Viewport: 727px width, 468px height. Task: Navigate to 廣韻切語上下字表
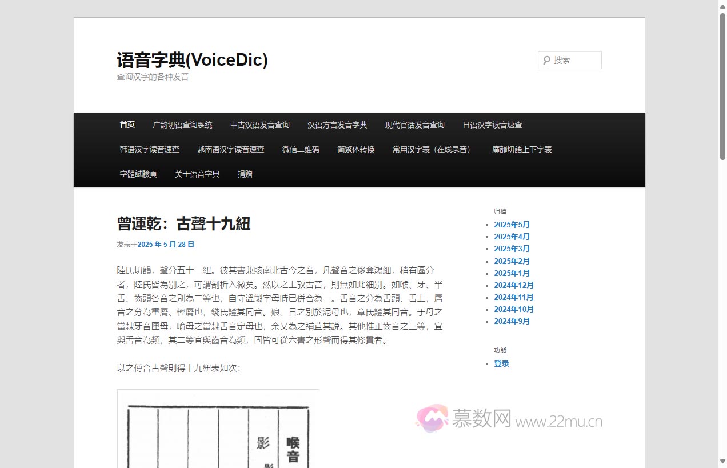522,149
